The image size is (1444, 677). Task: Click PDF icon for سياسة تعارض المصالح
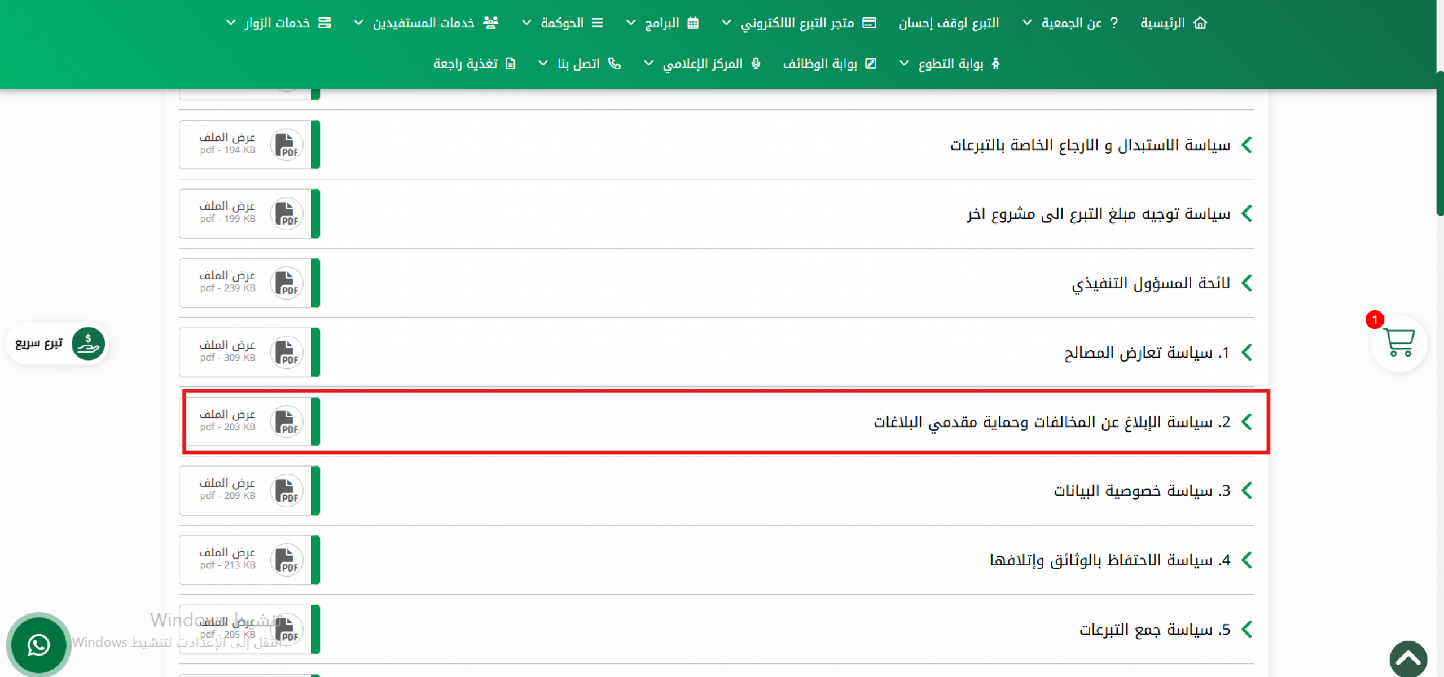(x=287, y=353)
